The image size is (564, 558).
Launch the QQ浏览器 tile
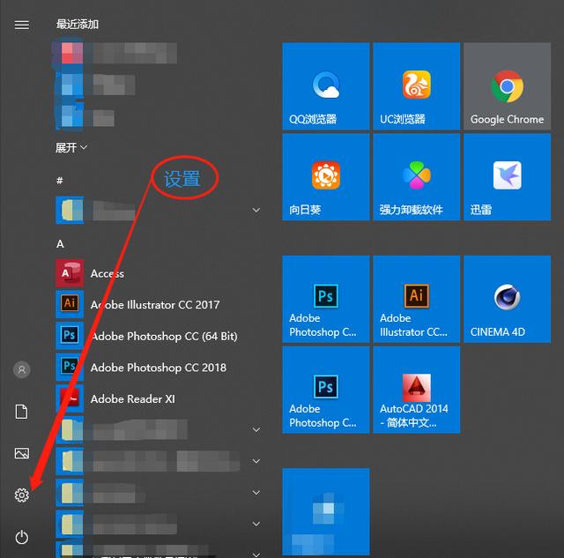(x=326, y=86)
